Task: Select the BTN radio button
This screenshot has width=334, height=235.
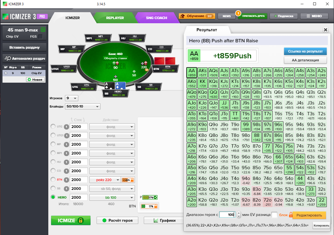Action: [53, 180]
